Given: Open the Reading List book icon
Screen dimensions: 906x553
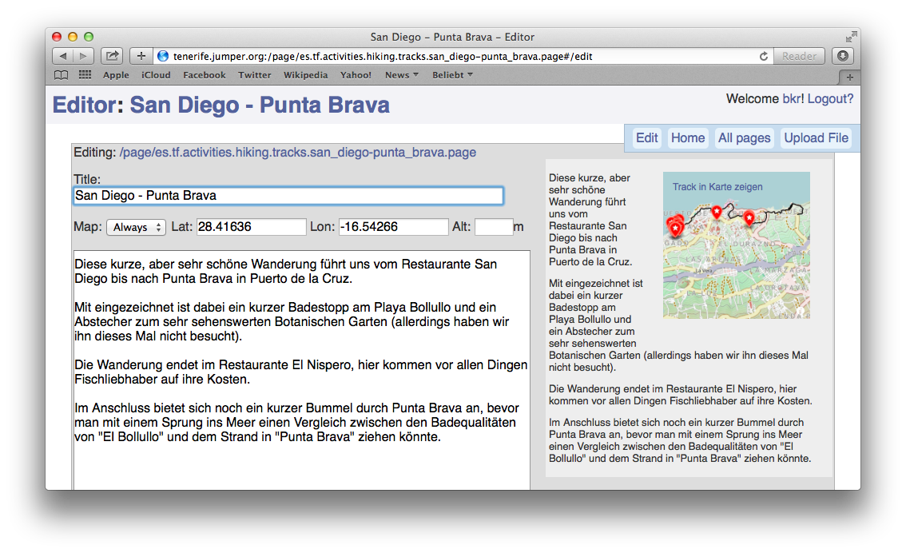Looking at the screenshot, I should (x=61, y=75).
